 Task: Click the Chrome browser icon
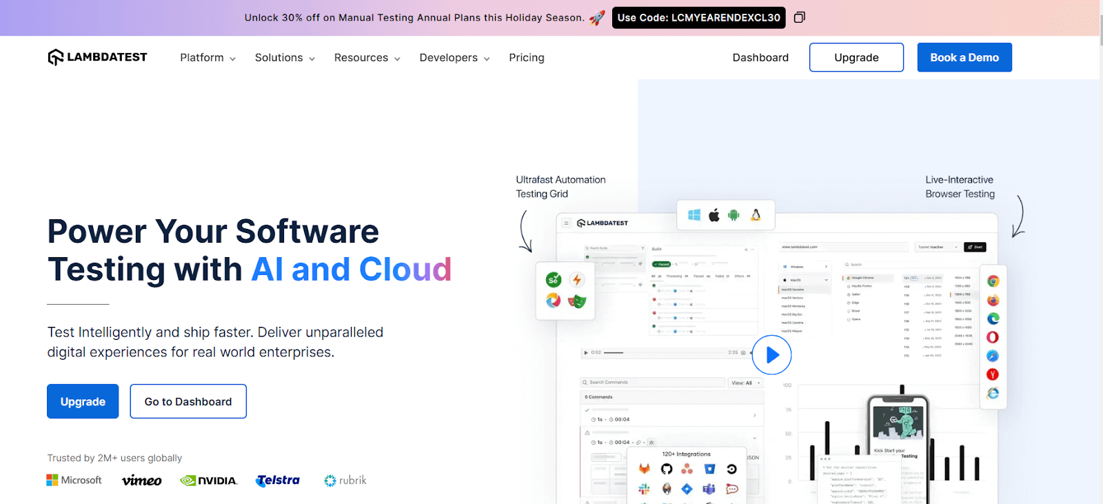[993, 281]
